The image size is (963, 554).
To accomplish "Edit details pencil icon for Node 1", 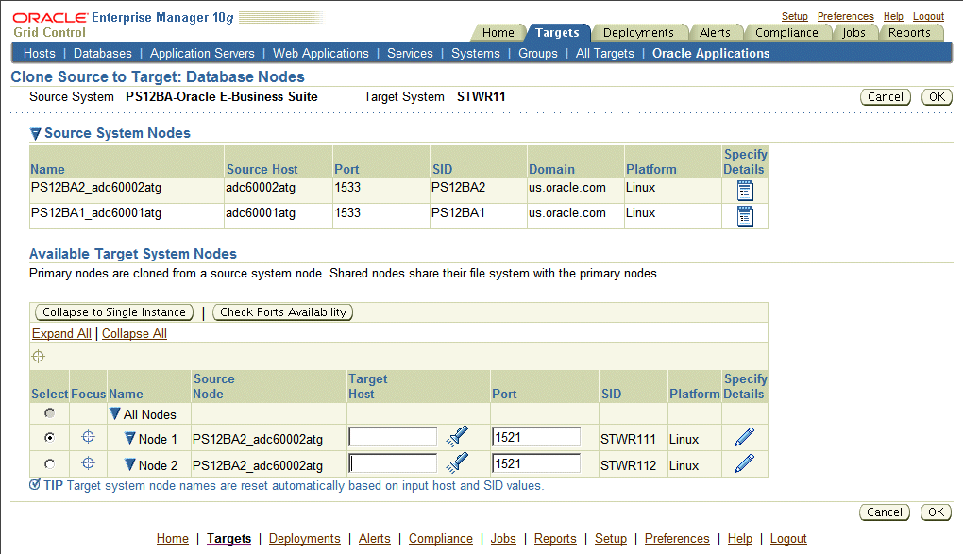I will pyautogui.click(x=744, y=437).
